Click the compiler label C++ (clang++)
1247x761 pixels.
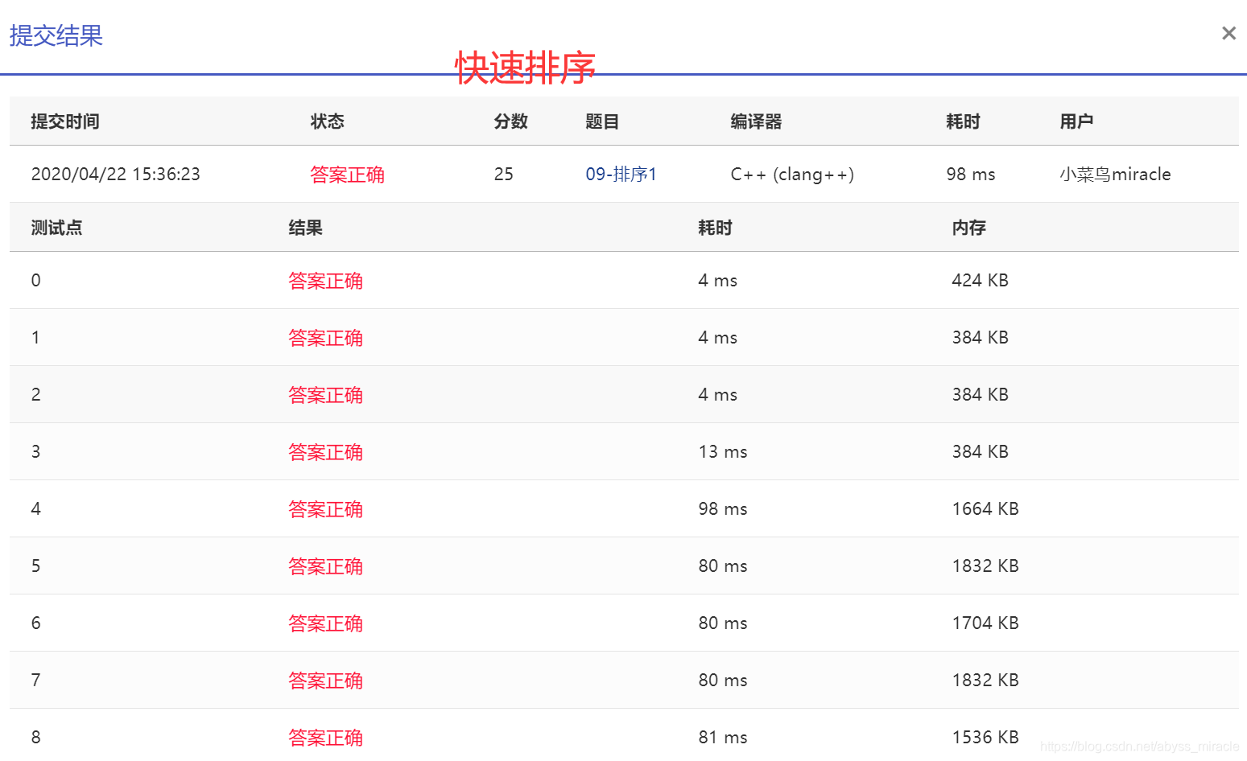[x=791, y=174]
